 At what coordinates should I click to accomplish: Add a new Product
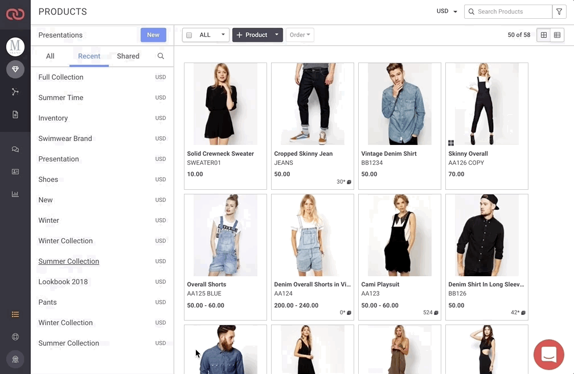click(x=252, y=35)
